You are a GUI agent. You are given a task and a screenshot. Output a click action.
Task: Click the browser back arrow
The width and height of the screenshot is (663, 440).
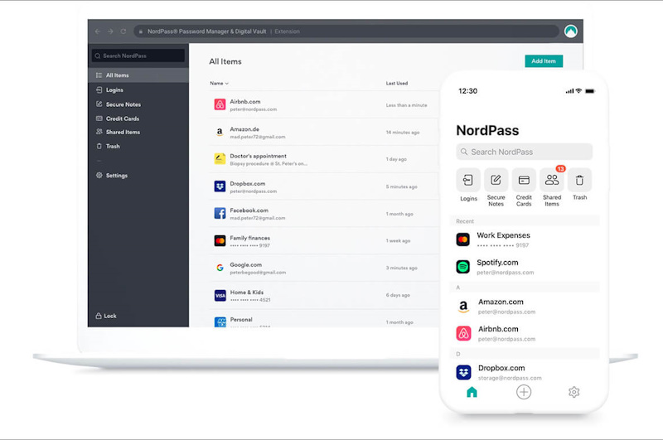point(98,31)
